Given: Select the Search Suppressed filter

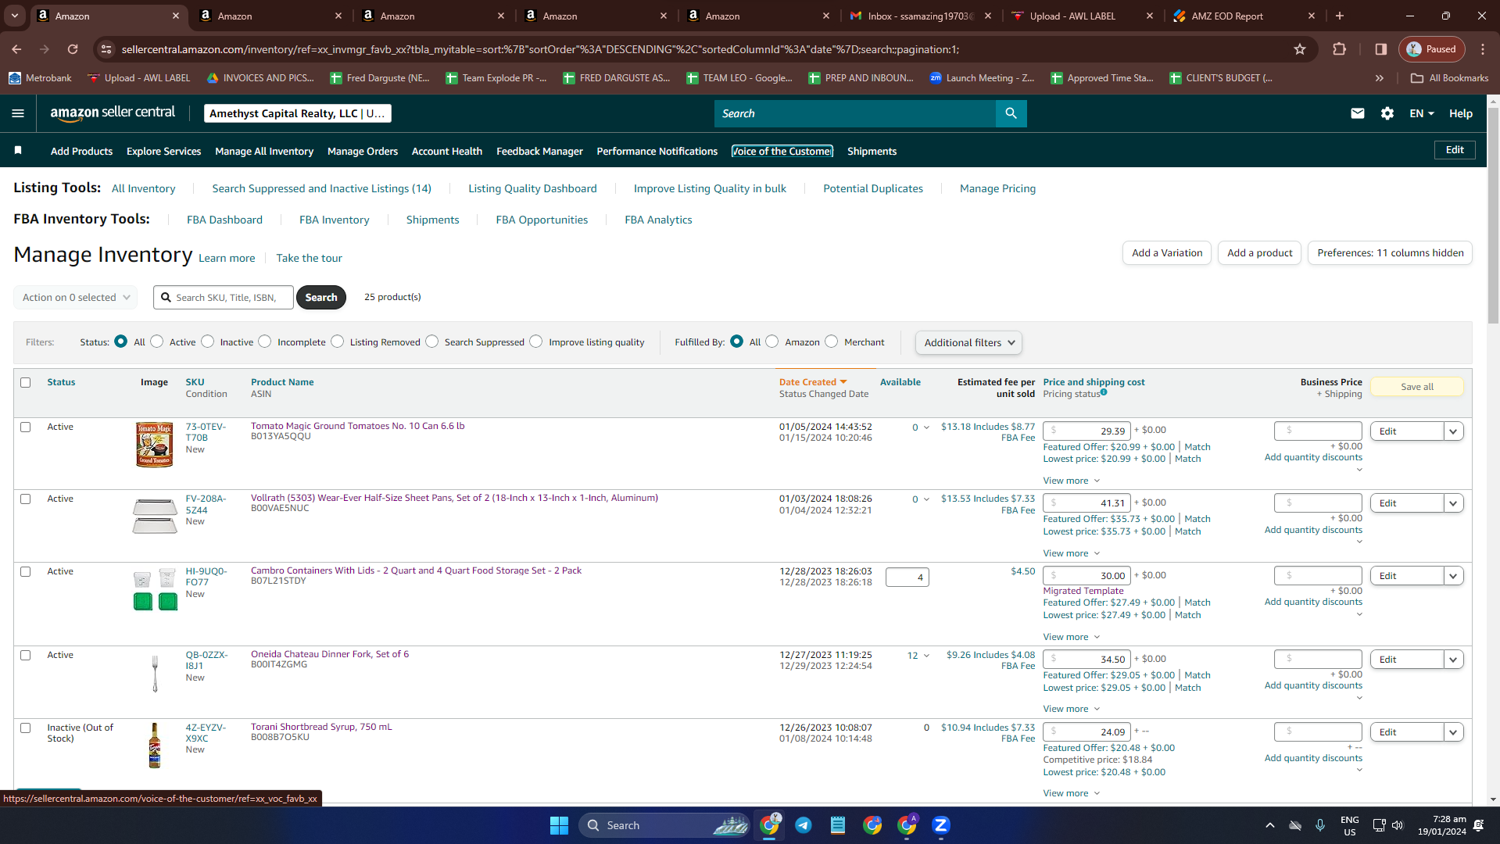Looking at the screenshot, I should (x=432, y=342).
